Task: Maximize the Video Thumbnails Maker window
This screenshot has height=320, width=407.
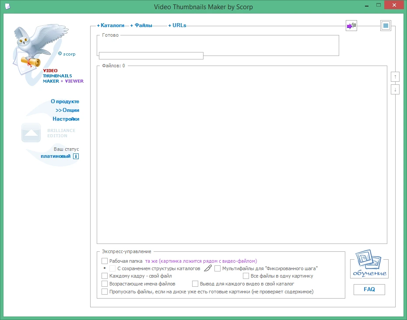Action: [x=379, y=5]
